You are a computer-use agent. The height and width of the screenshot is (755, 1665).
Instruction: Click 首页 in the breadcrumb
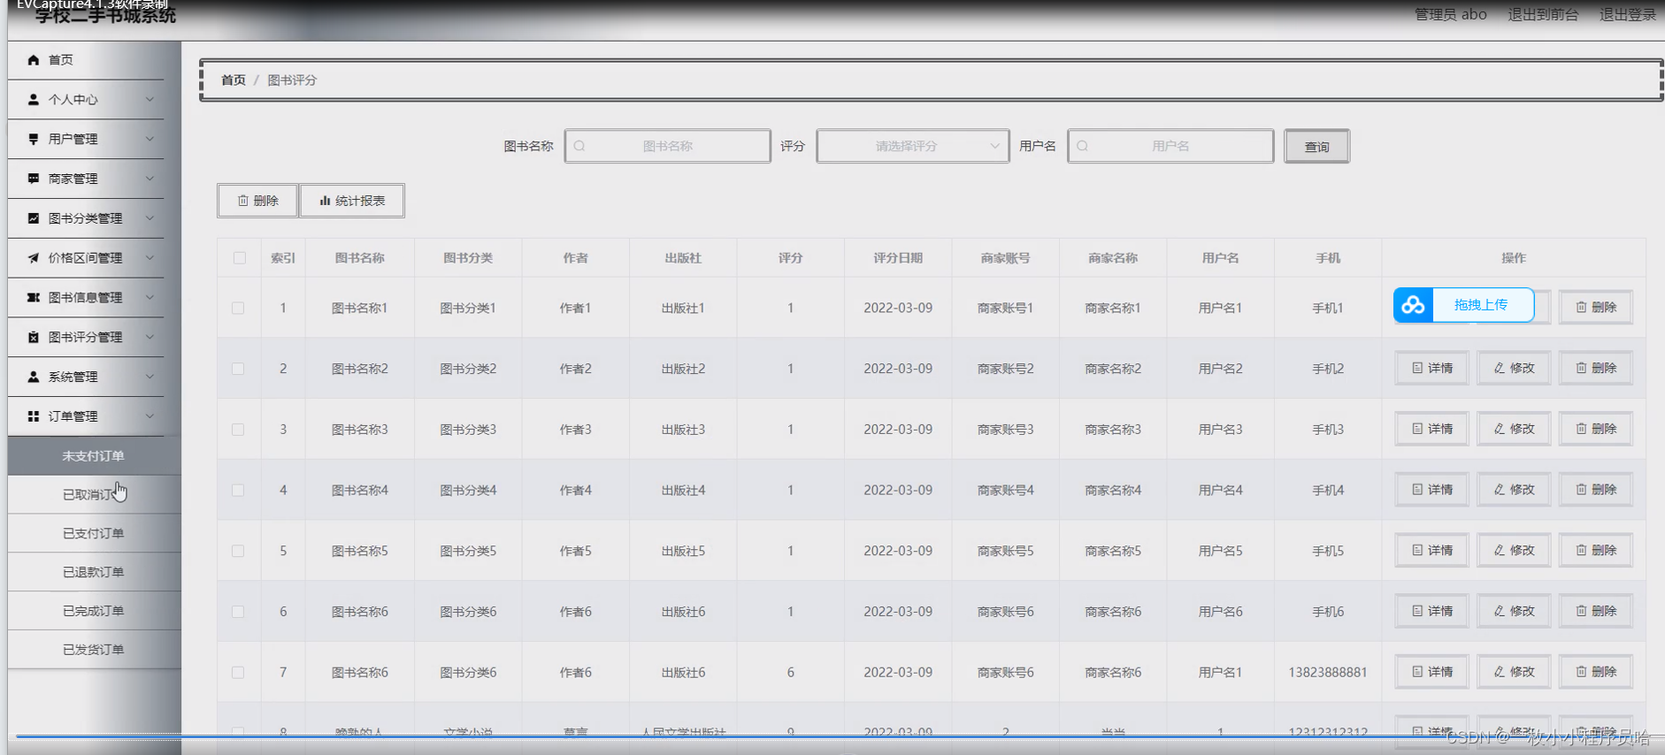234,80
